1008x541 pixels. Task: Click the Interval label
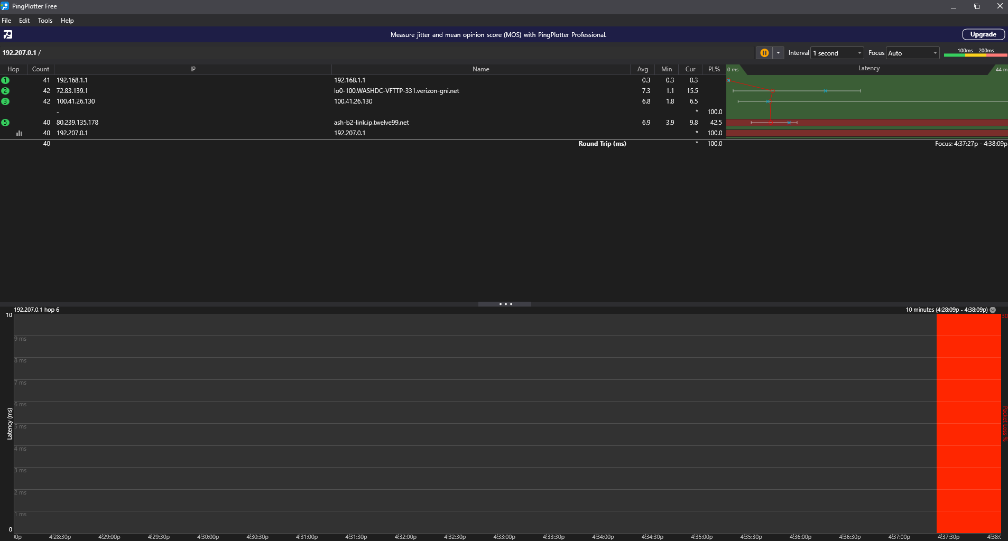coord(799,53)
